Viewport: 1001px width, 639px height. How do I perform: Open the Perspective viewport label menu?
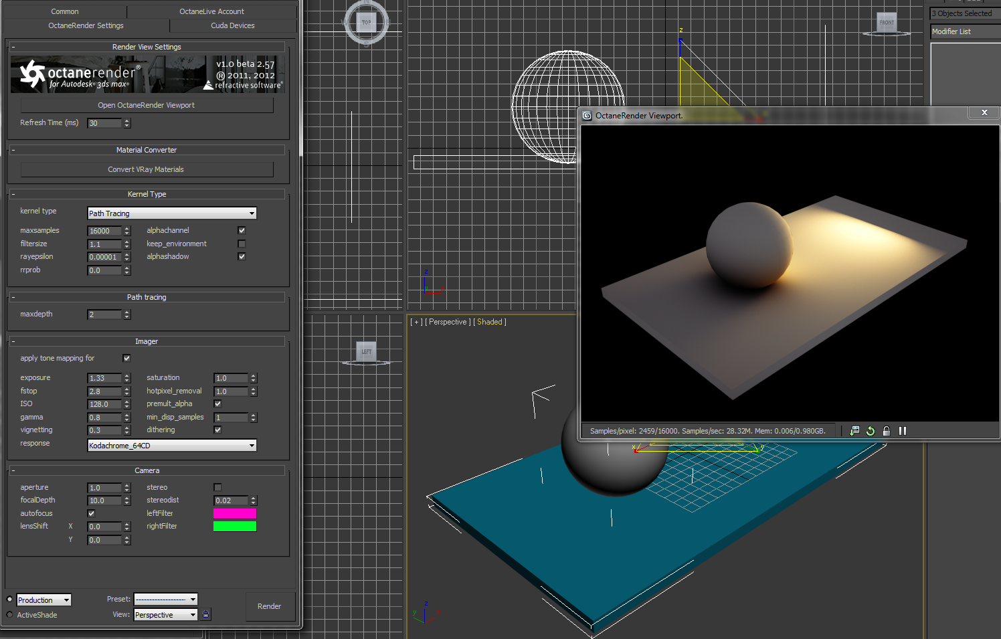click(448, 322)
